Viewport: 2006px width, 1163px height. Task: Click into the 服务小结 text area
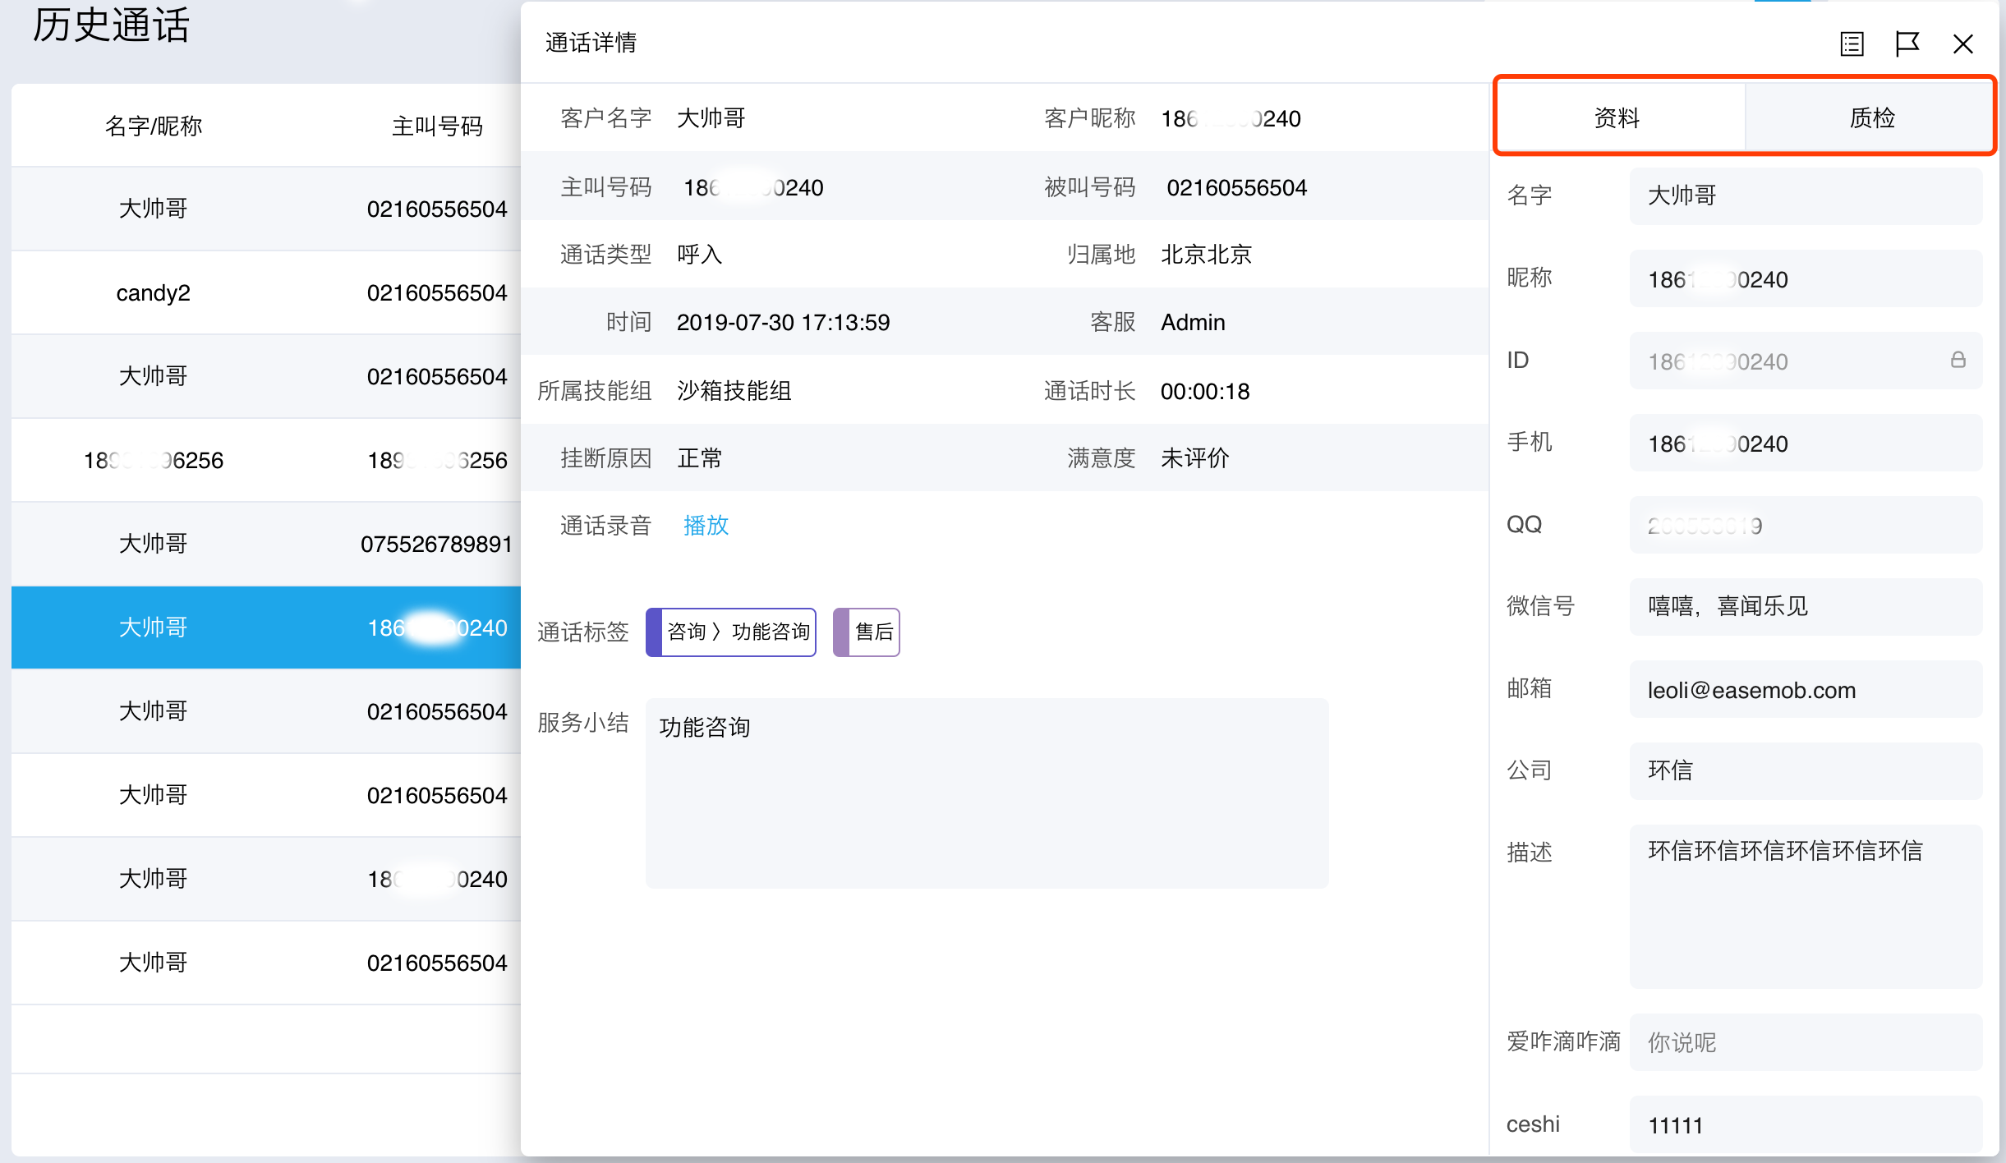(986, 793)
